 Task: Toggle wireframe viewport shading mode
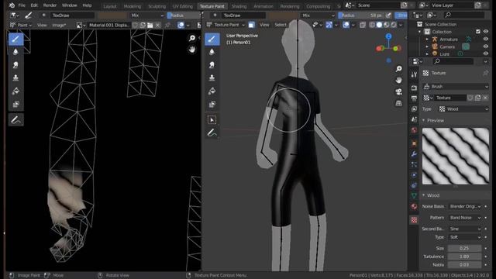pos(372,25)
